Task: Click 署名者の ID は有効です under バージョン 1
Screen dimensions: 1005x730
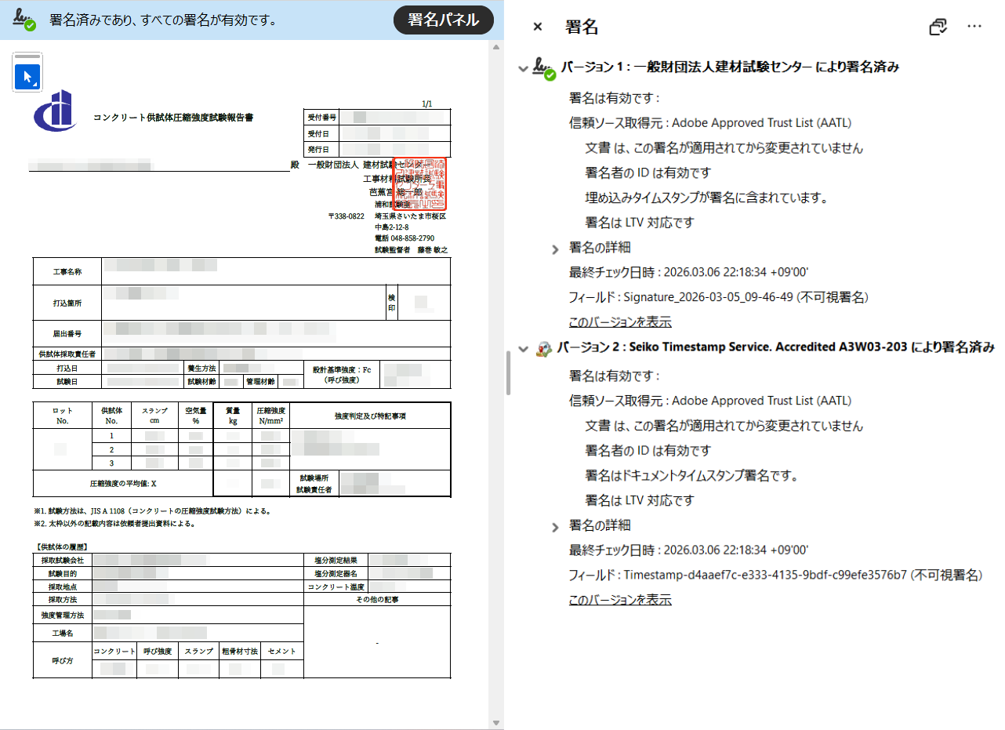Action: [x=648, y=173]
